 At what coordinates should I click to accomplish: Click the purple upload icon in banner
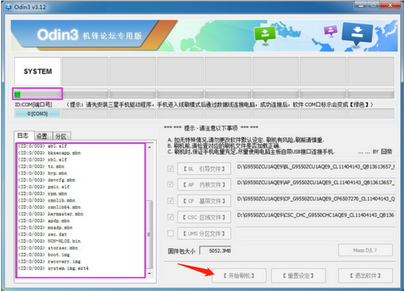[x=330, y=31]
